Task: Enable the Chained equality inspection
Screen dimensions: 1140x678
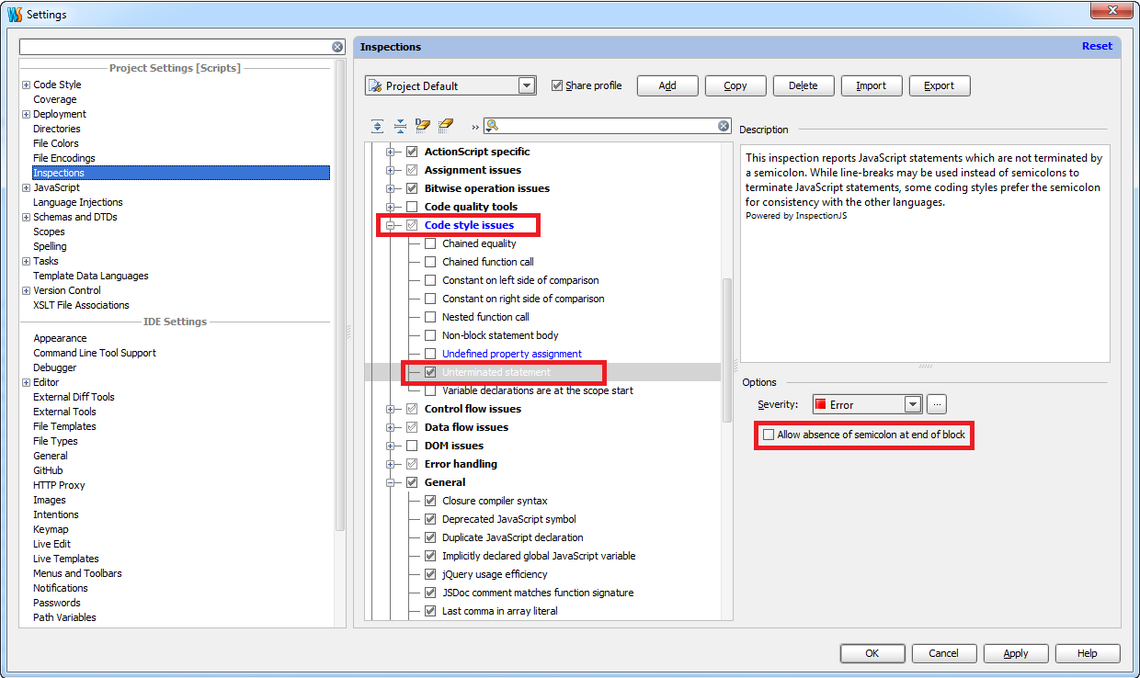Action: (x=430, y=243)
